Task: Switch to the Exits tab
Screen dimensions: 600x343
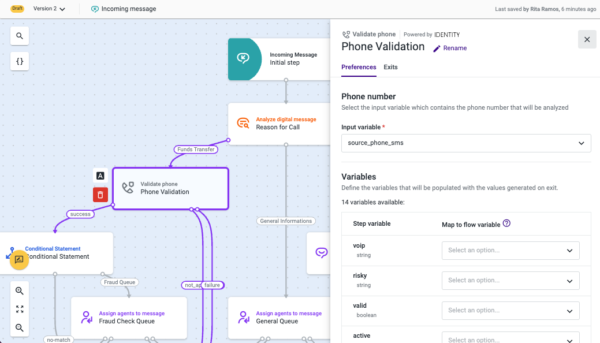Action: tap(391, 68)
